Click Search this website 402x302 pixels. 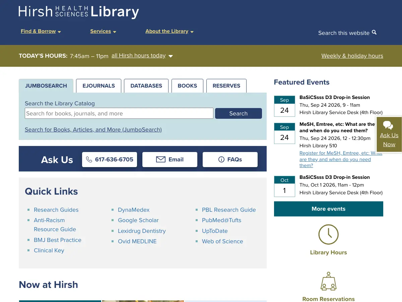(347, 33)
